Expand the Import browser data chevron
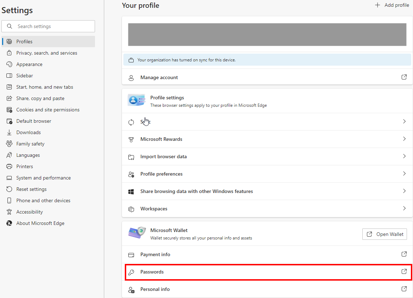This screenshot has width=413, height=298. 404,156
